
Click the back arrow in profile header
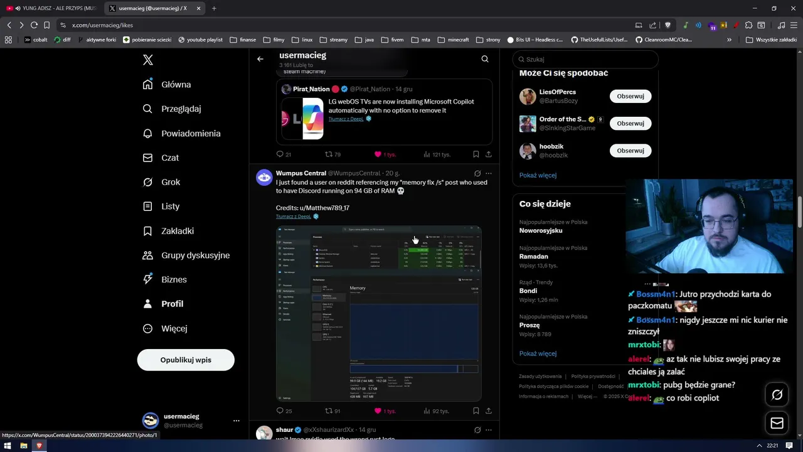coord(260,59)
